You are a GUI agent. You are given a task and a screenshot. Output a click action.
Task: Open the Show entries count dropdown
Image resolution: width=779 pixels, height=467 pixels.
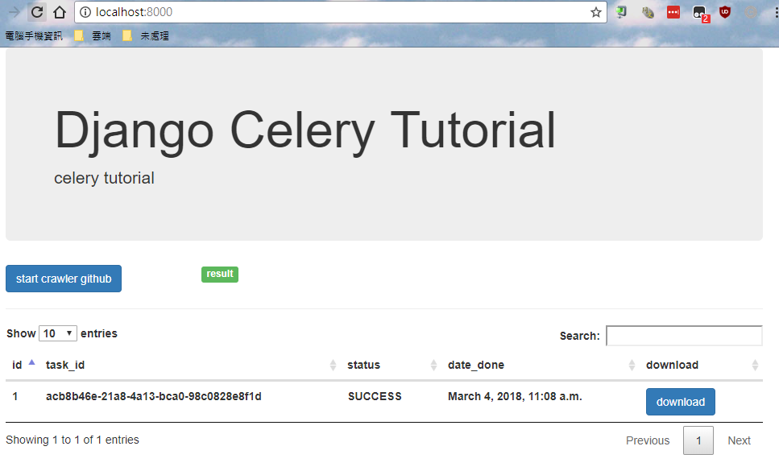coord(58,333)
